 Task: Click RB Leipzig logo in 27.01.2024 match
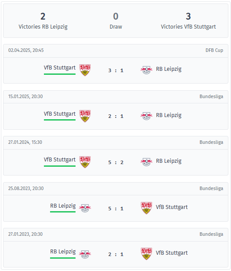(x=146, y=162)
